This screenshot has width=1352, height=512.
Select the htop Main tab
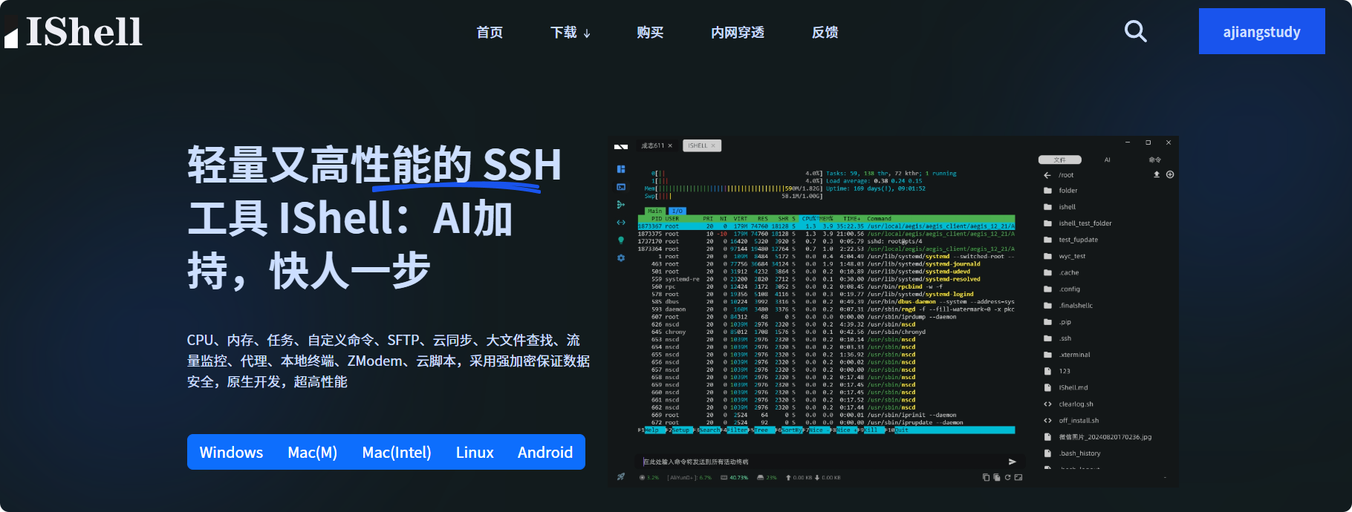click(654, 211)
